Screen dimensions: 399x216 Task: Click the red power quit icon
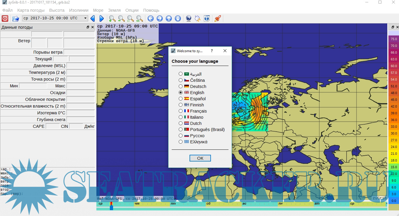click(5, 18)
